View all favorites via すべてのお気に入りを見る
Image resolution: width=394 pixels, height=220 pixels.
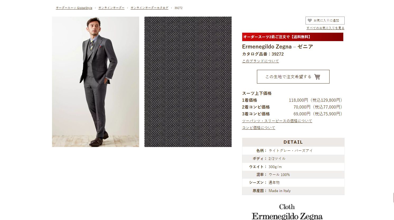pyautogui.click(x=325, y=28)
